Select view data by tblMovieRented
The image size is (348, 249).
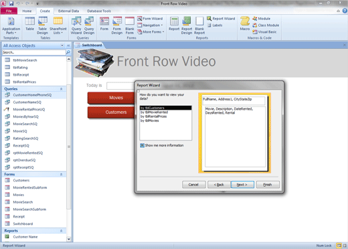(x=154, y=112)
